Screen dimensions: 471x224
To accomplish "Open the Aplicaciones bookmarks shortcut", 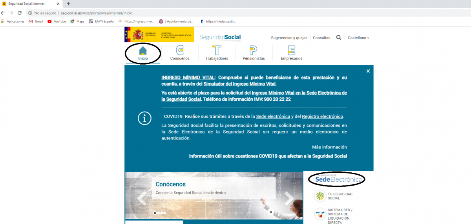I will click(13, 22).
